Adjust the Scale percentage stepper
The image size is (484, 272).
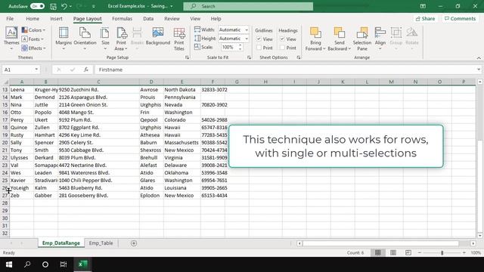pos(240,47)
